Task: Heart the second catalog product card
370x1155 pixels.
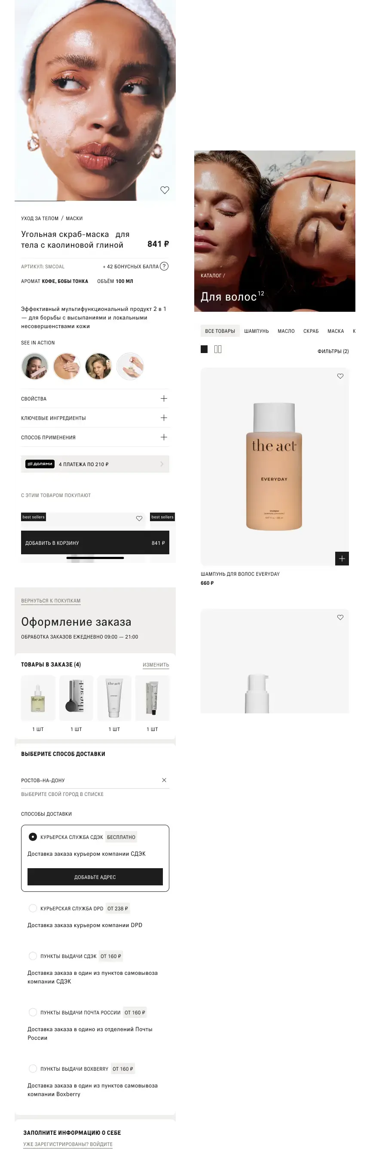Action: (340, 617)
